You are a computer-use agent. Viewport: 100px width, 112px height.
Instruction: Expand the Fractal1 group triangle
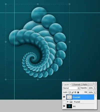point(68,102)
